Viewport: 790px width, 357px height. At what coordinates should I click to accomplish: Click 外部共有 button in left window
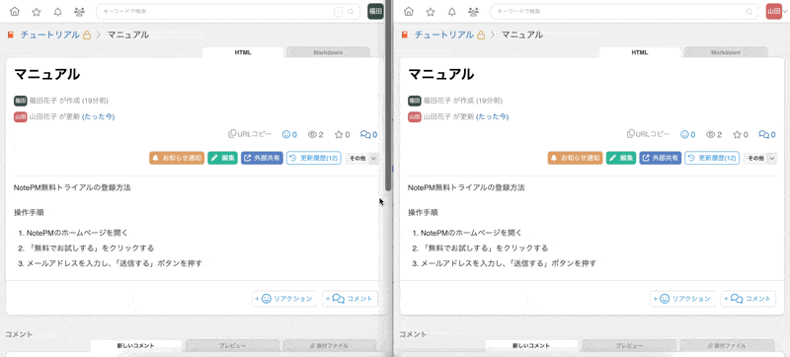pos(262,158)
